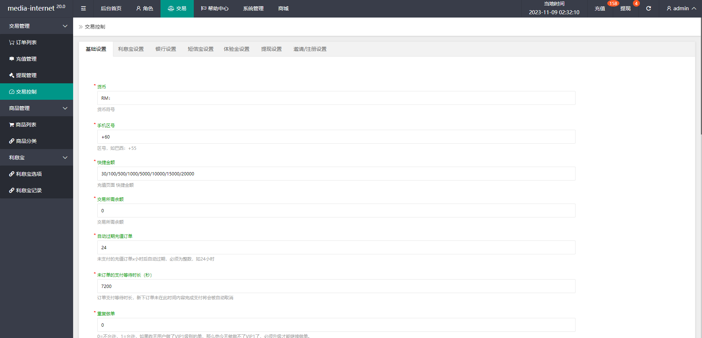
Task: Focus the 未订单的支付等待时长 input field
Action: (x=336, y=286)
